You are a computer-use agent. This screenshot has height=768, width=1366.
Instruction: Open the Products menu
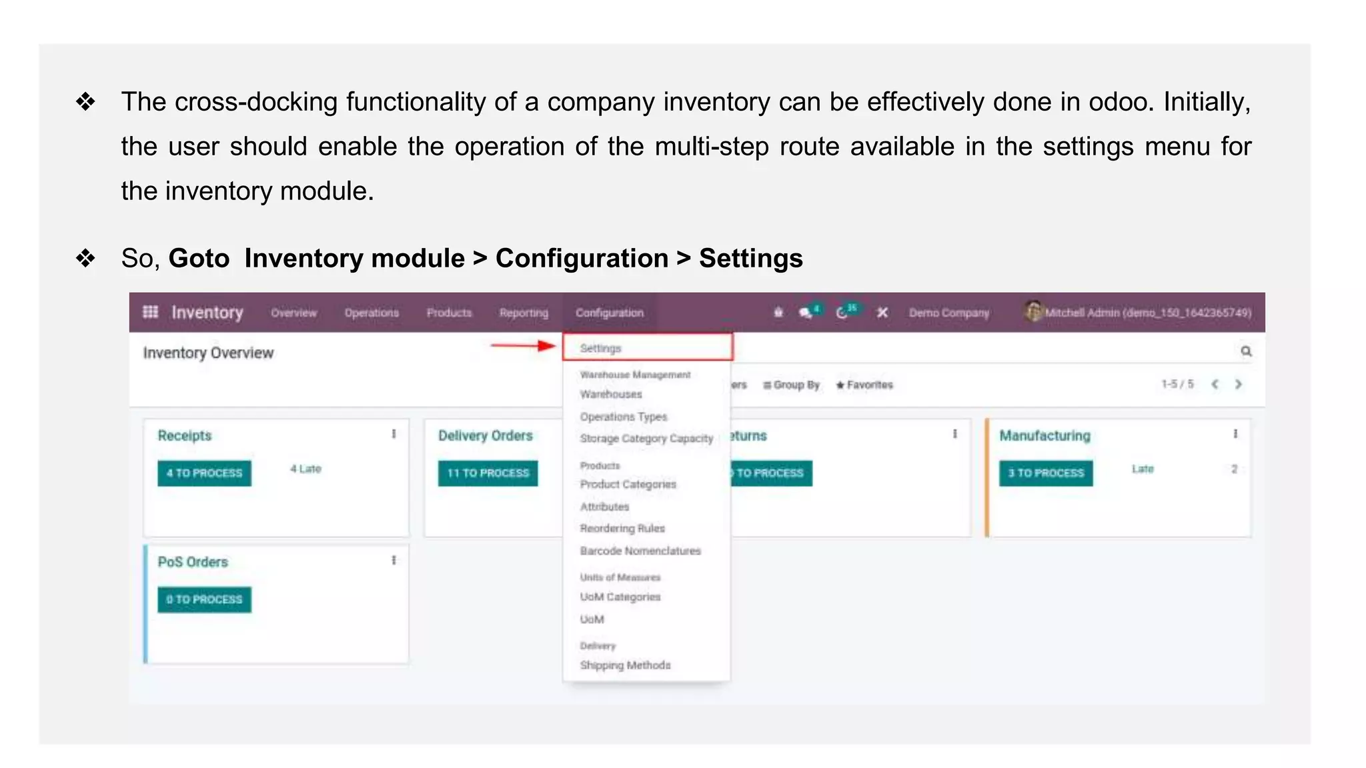click(449, 313)
